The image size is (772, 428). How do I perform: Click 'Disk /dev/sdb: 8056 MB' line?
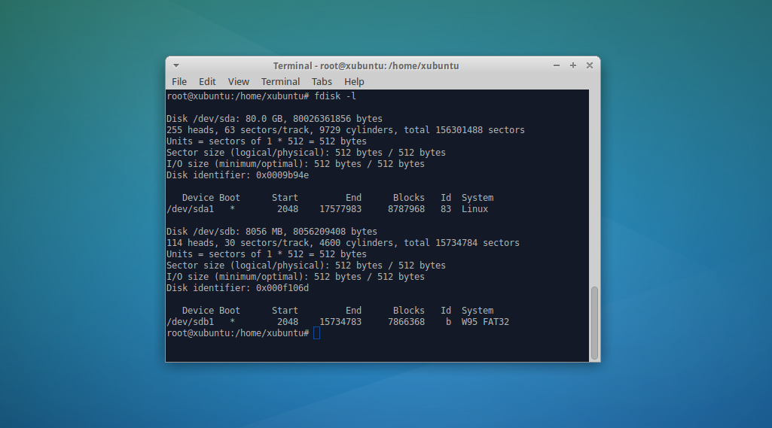click(x=272, y=231)
